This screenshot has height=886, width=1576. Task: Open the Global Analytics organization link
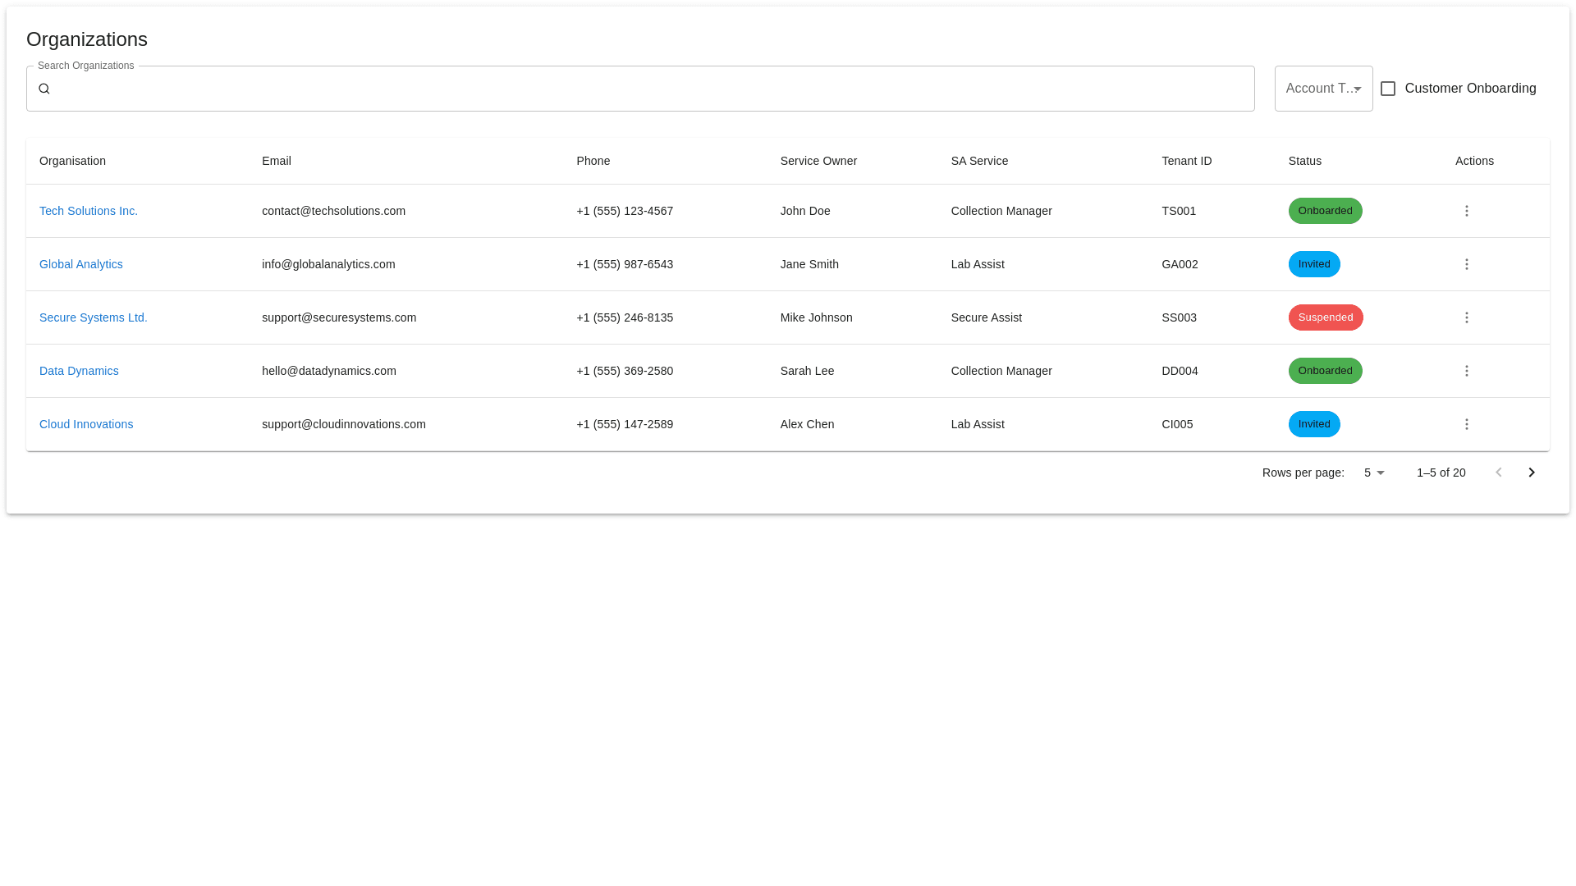coord(81,264)
